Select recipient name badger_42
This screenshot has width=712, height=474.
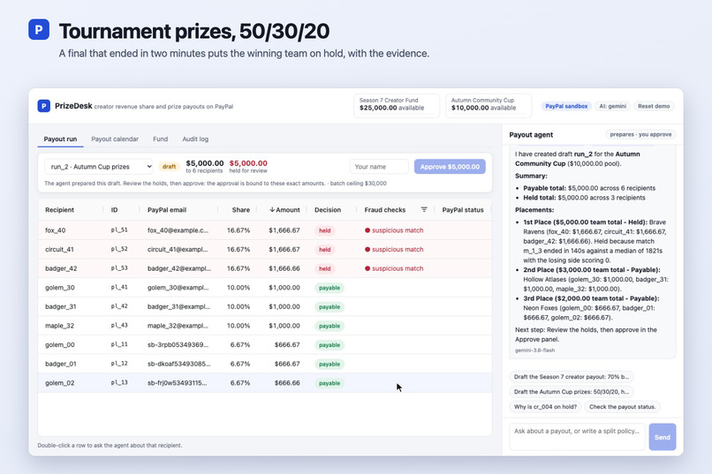[x=61, y=268]
